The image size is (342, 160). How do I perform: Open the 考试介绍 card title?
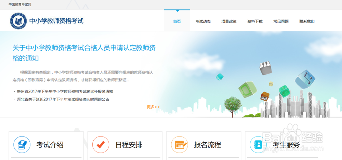coord(50,145)
